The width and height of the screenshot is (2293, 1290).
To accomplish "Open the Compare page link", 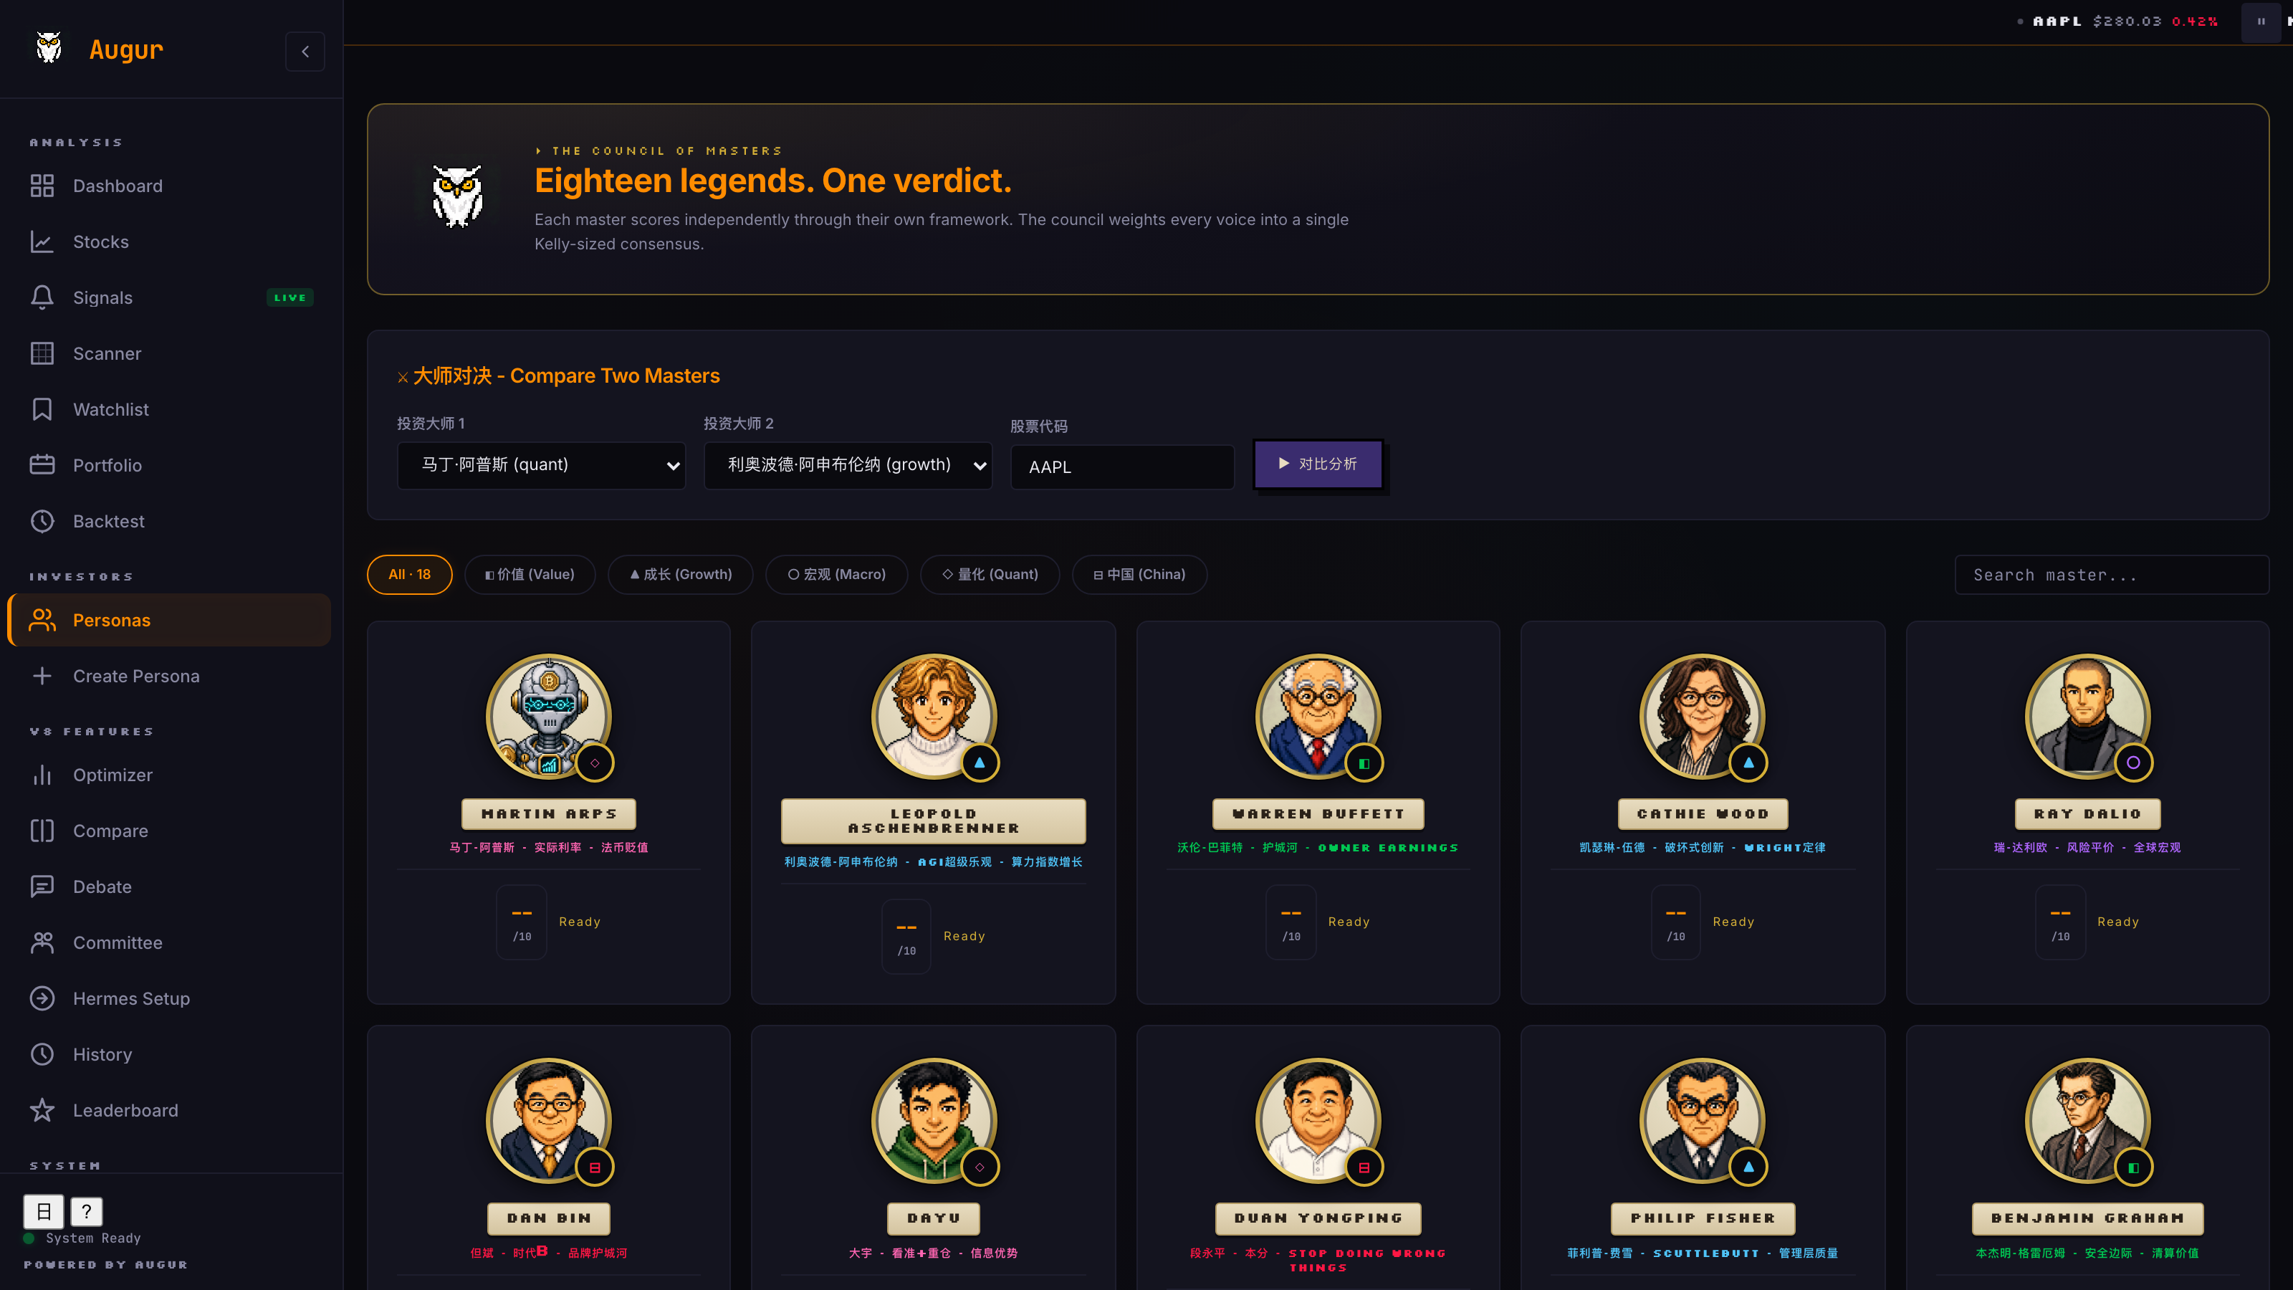I will pos(169,831).
